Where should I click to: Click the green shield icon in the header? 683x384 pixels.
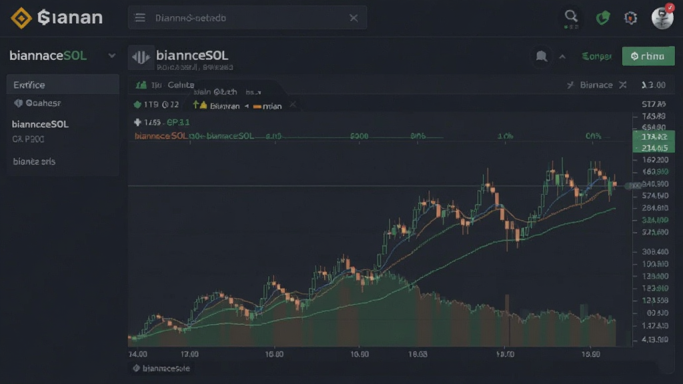(603, 18)
